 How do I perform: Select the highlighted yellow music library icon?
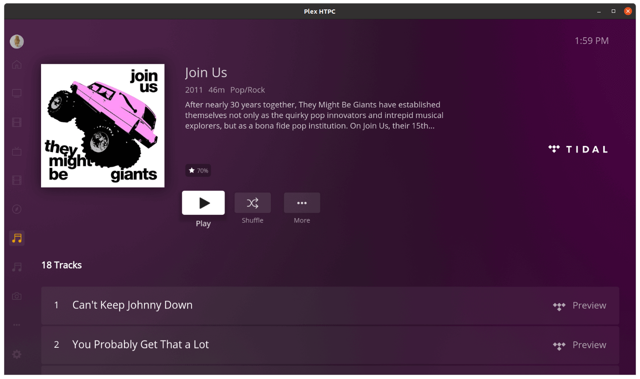click(x=17, y=238)
